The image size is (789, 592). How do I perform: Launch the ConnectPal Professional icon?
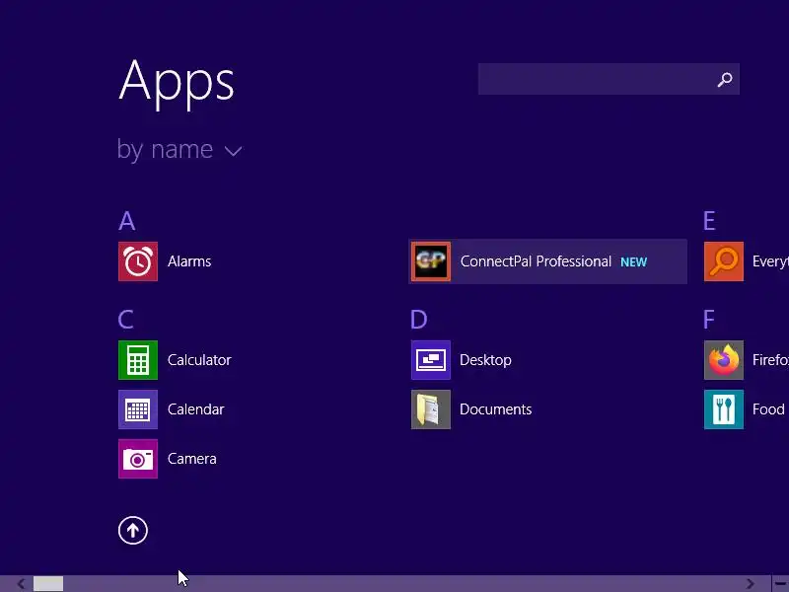click(431, 261)
